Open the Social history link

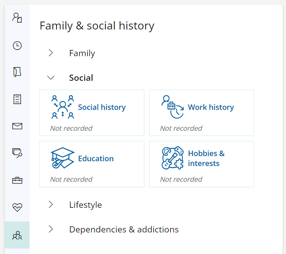tap(102, 107)
